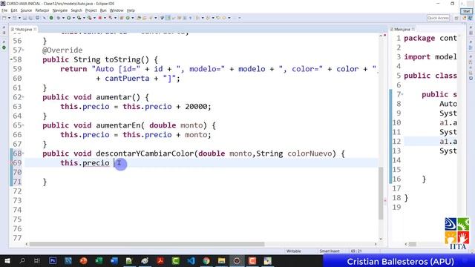
Task: Open the Window menu
Action: click(x=117, y=10)
